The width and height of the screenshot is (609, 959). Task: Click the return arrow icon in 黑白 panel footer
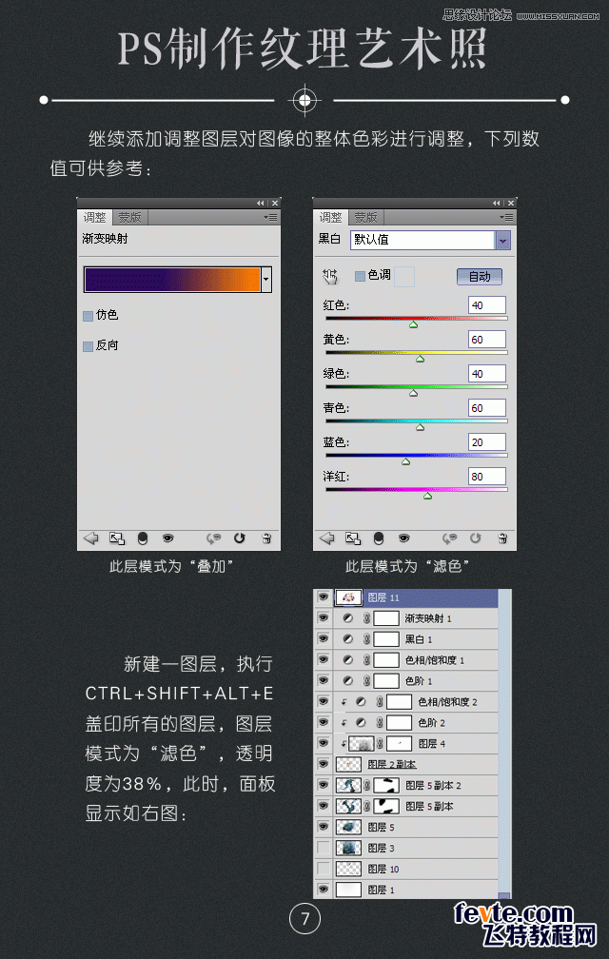click(327, 538)
